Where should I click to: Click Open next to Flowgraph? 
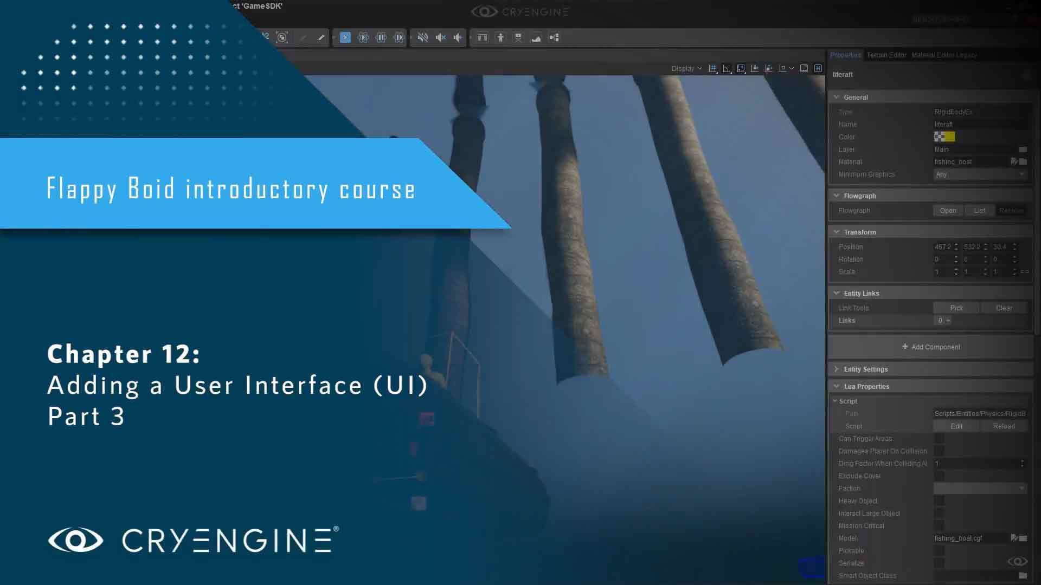(948, 210)
